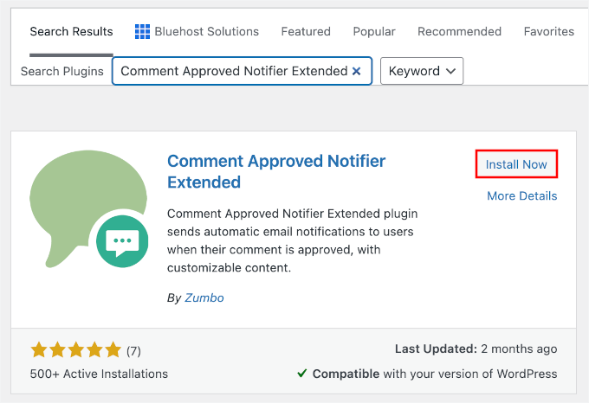The width and height of the screenshot is (589, 403).
Task: Click the green compatibility checkmark icon
Action: [302, 374]
